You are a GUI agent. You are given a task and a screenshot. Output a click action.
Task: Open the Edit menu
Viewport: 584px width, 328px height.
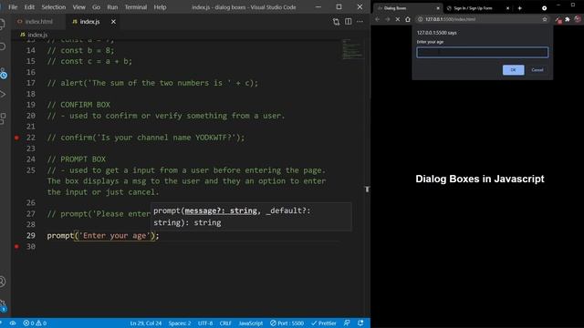coord(29,7)
